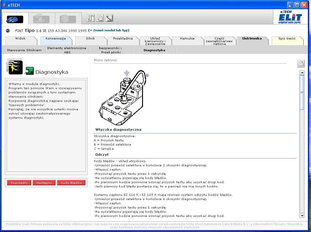Open Bezpieczniki i Przekaźniki submenu

click(111, 50)
